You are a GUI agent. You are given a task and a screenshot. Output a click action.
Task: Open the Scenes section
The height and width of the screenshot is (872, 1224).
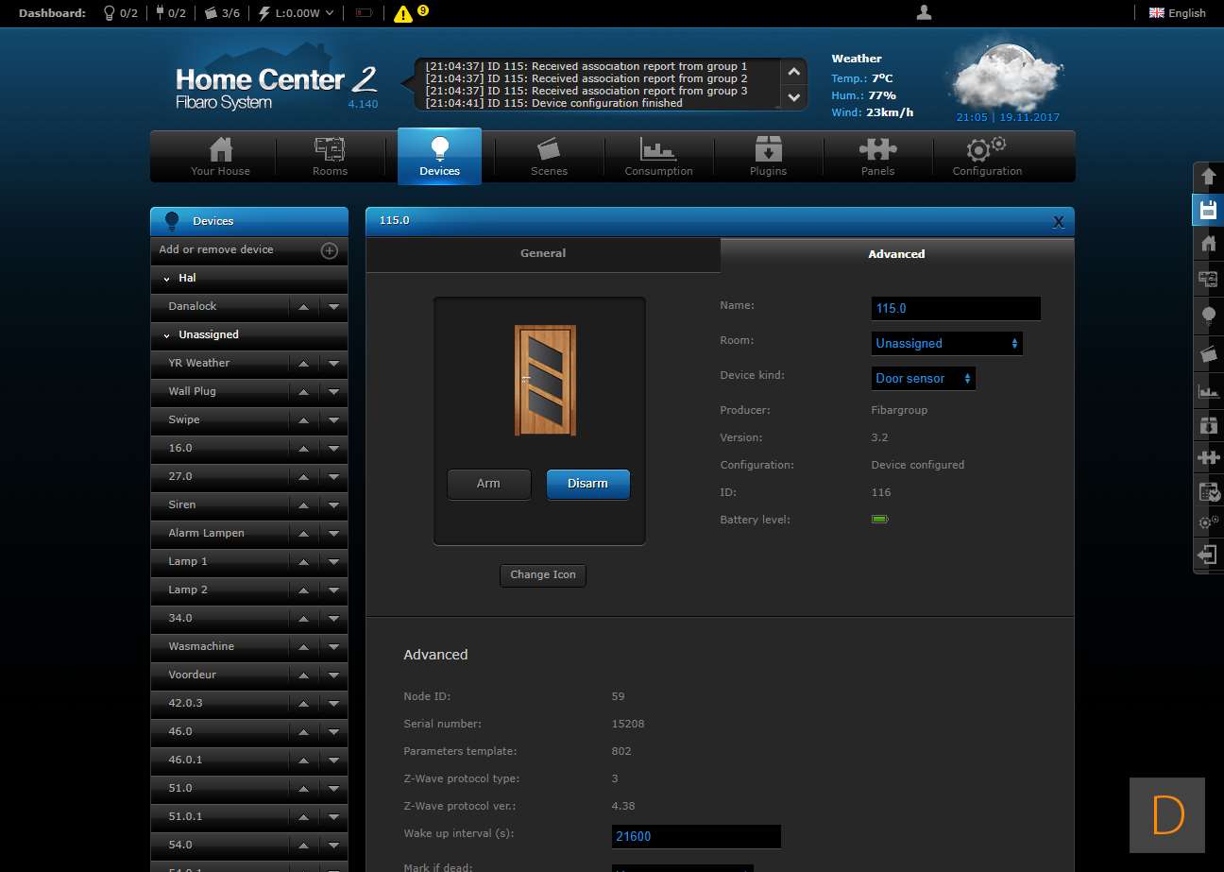[x=549, y=156]
